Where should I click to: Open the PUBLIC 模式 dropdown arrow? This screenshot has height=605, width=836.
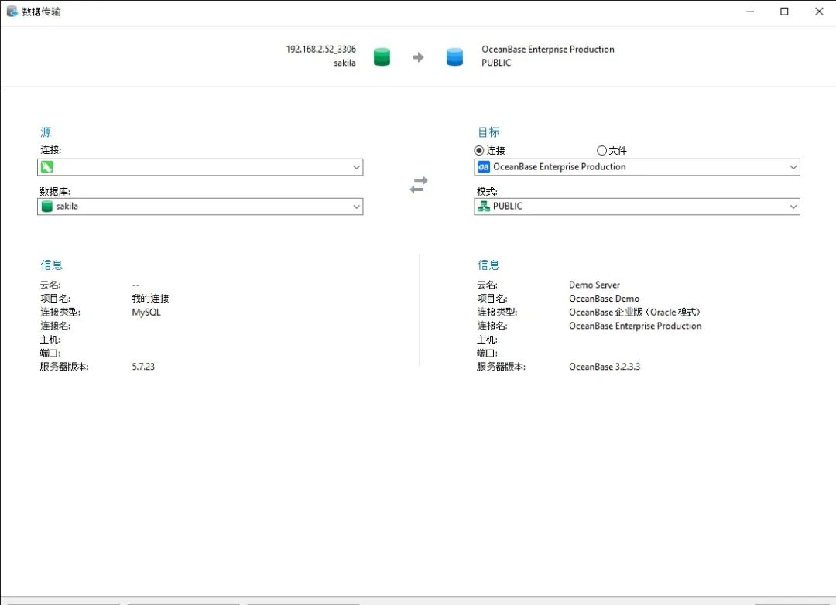[x=793, y=207]
